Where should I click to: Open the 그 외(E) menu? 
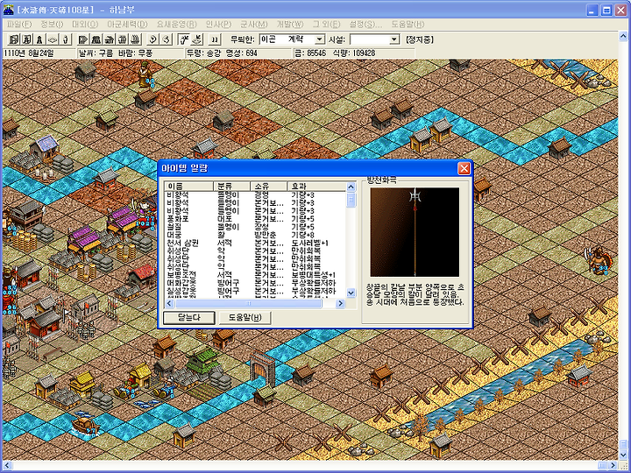[x=326, y=25]
